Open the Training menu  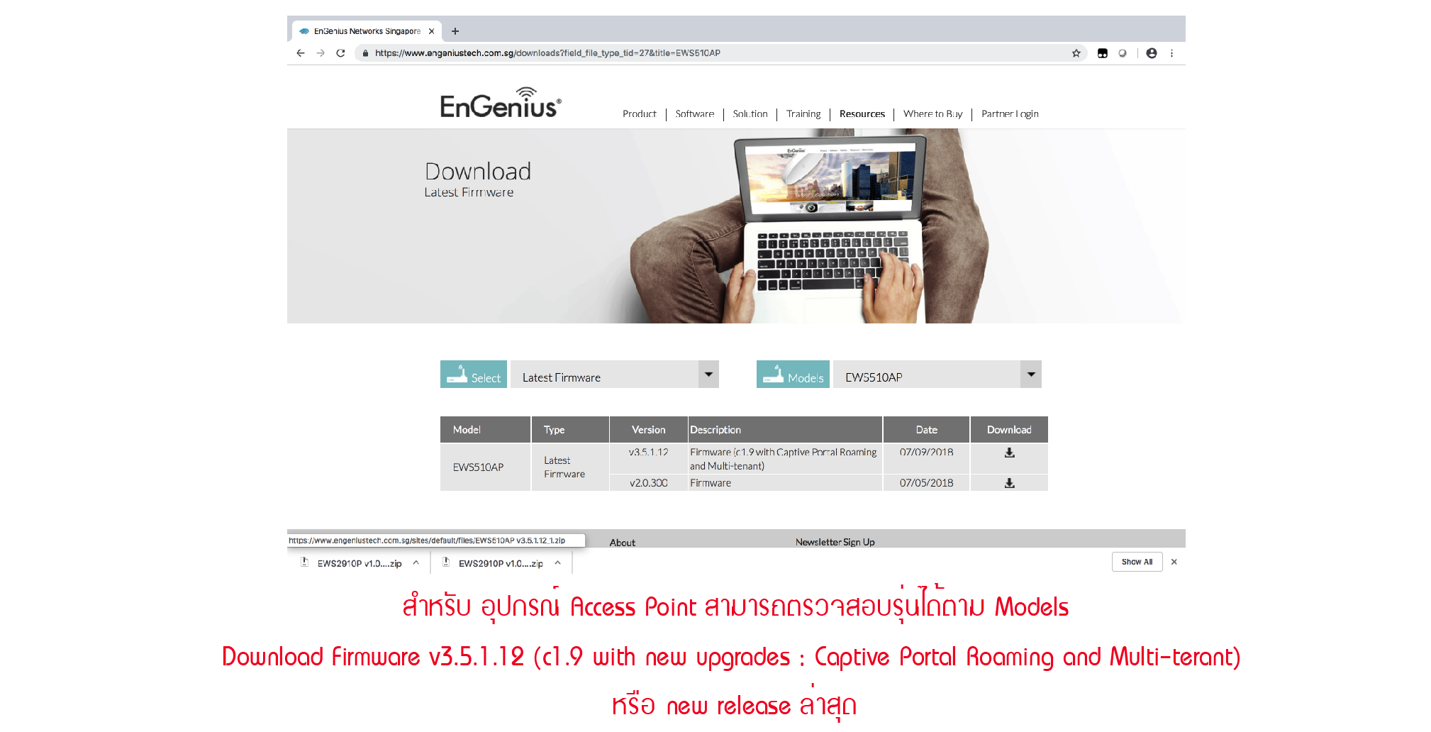point(803,114)
